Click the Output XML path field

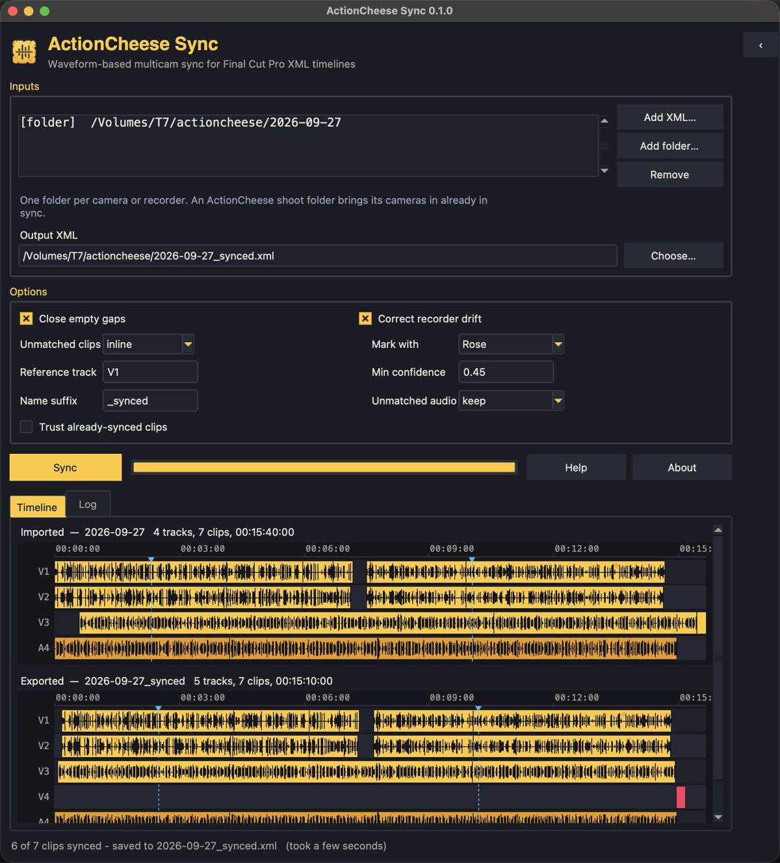pos(317,256)
